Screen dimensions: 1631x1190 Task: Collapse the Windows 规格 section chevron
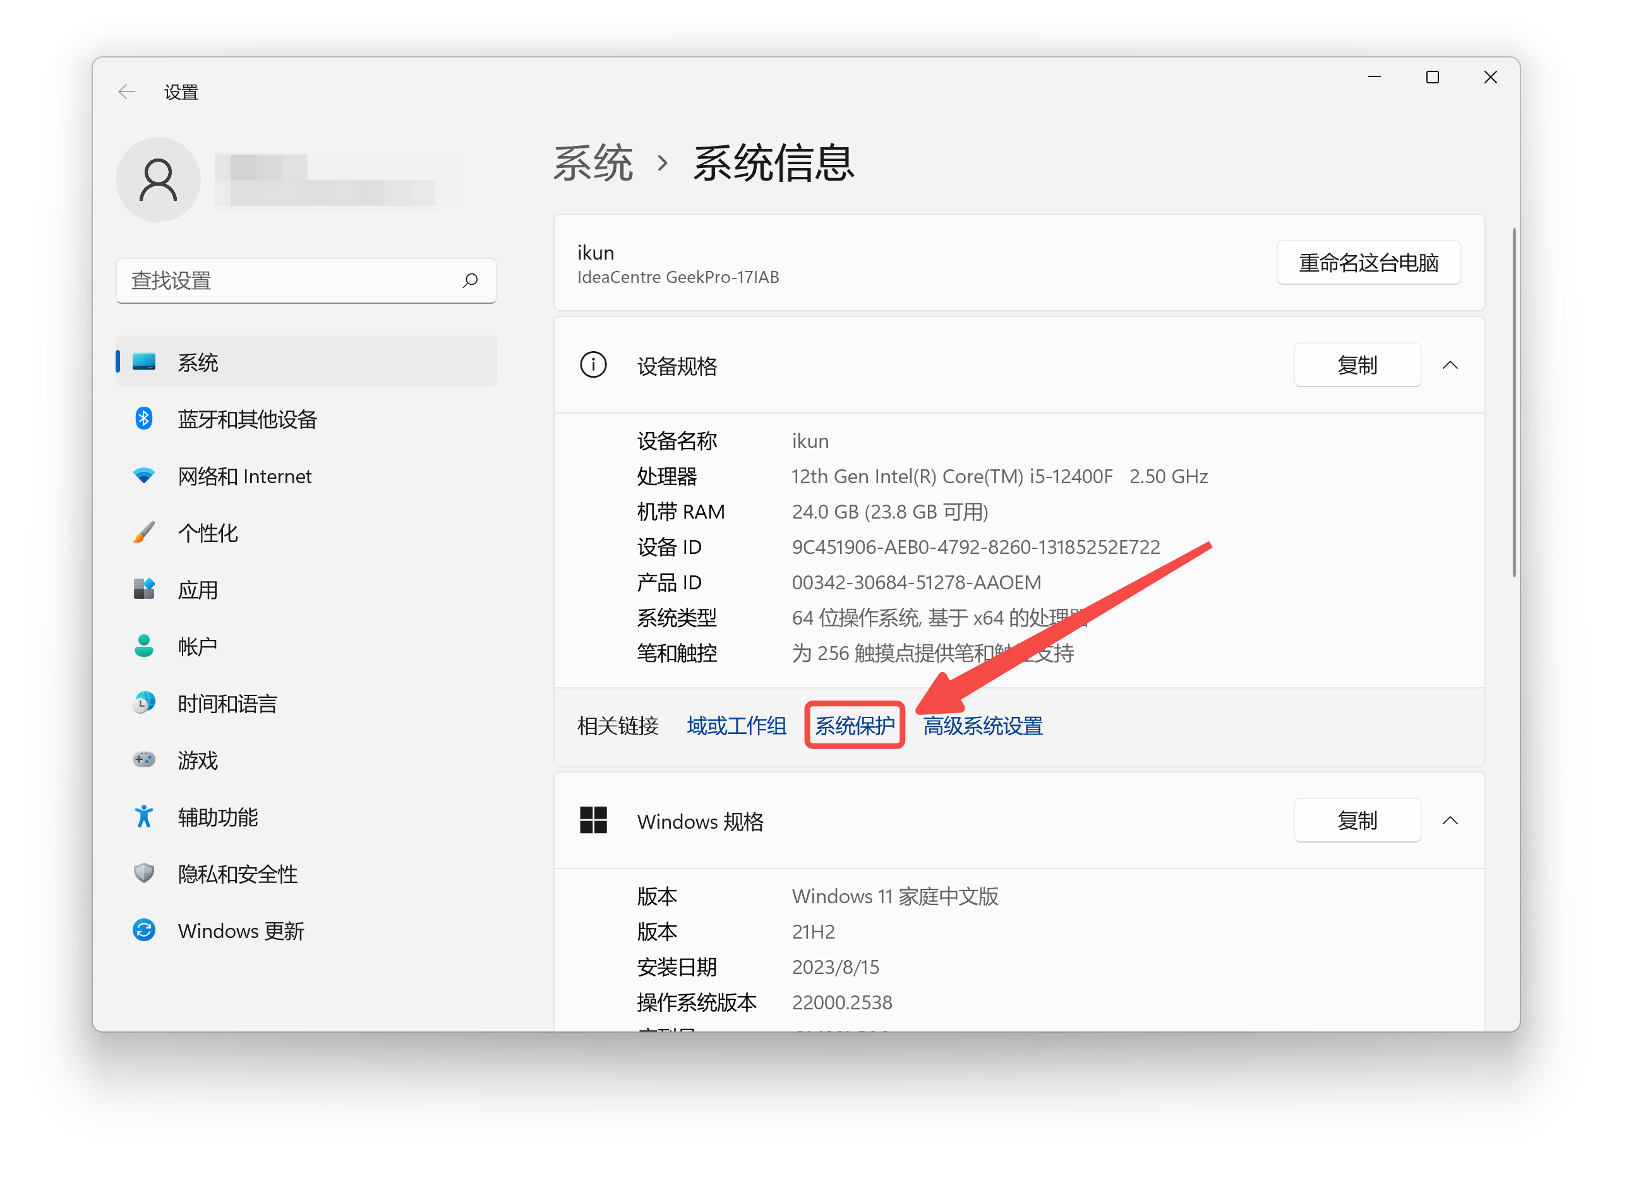click(1451, 820)
